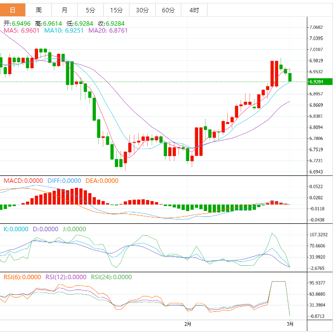The height and width of the screenshot is (335, 334).
Task: Click the K:0.0000 KDJ label
Action: (x=16, y=229)
